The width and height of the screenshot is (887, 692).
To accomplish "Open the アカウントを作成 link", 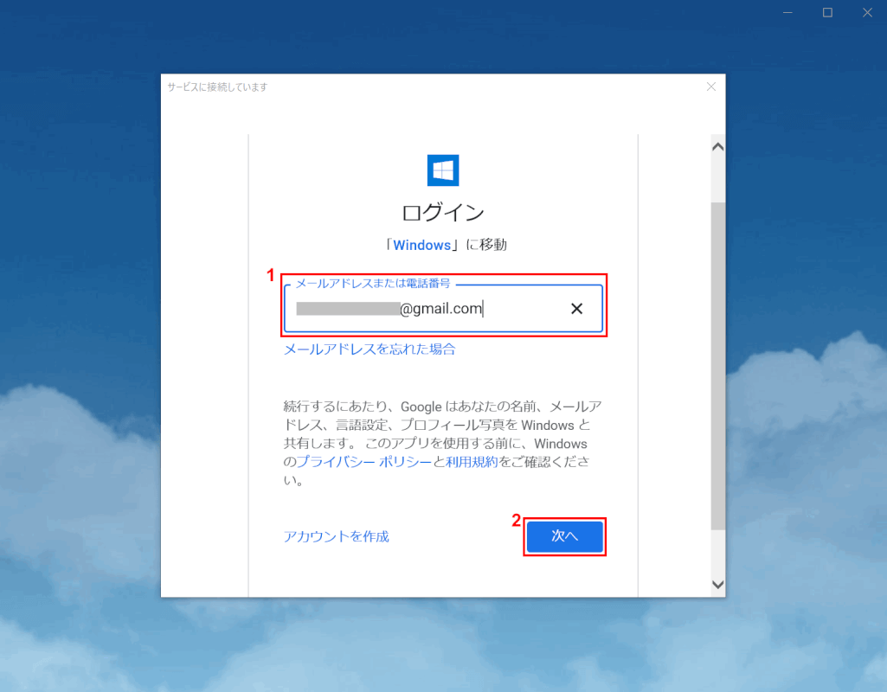I will pyautogui.click(x=336, y=536).
